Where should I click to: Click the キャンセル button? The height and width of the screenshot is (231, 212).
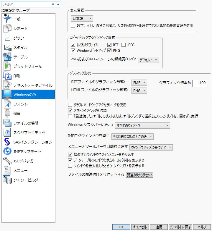[x=140, y=227]
